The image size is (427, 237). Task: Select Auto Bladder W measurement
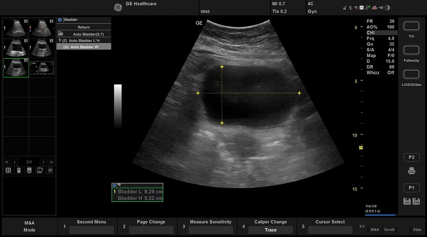pos(84,47)
